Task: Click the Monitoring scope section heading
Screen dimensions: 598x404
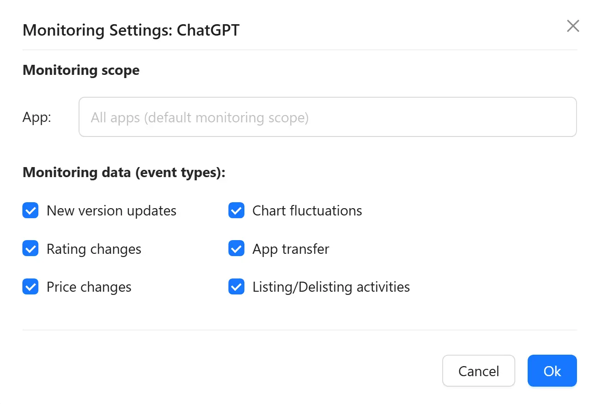Action: click(x=80, y=70)
